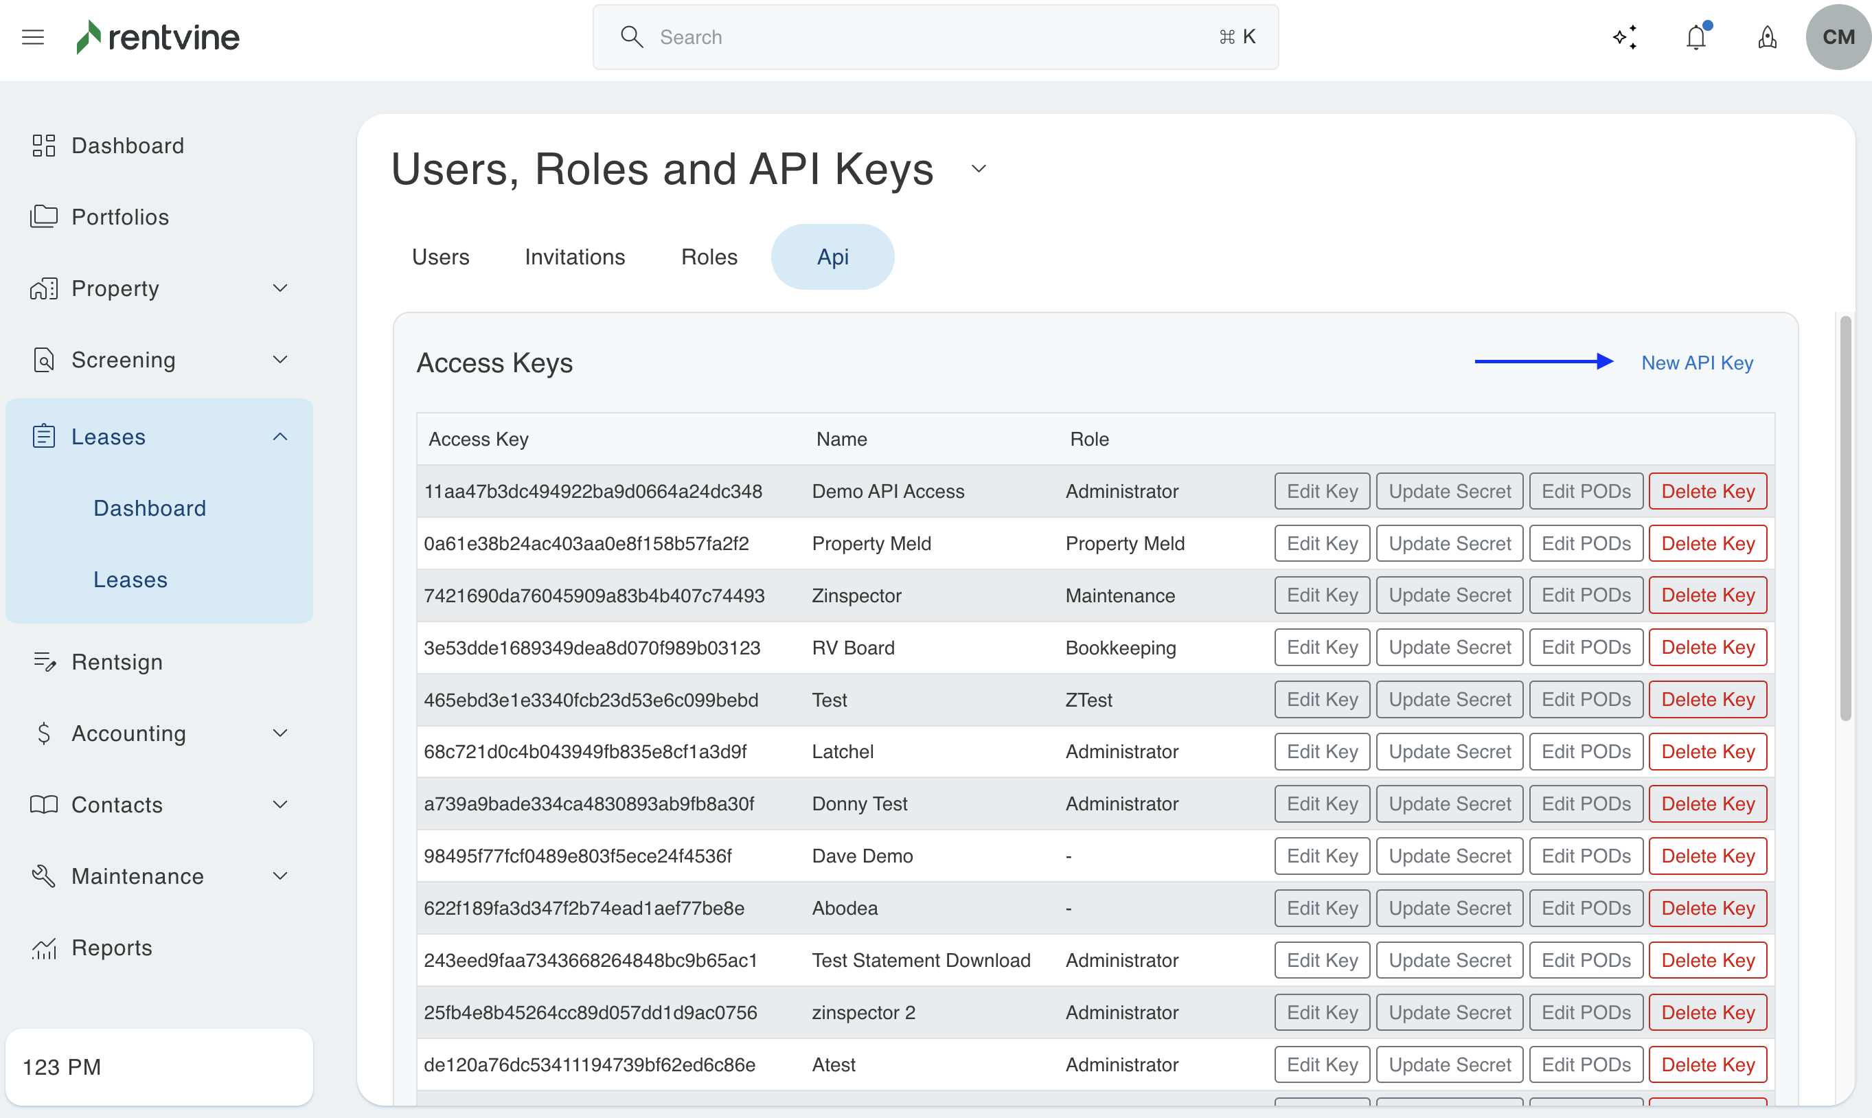
Task: Open Rentsign in the sidebar
Action: (117, 661)
